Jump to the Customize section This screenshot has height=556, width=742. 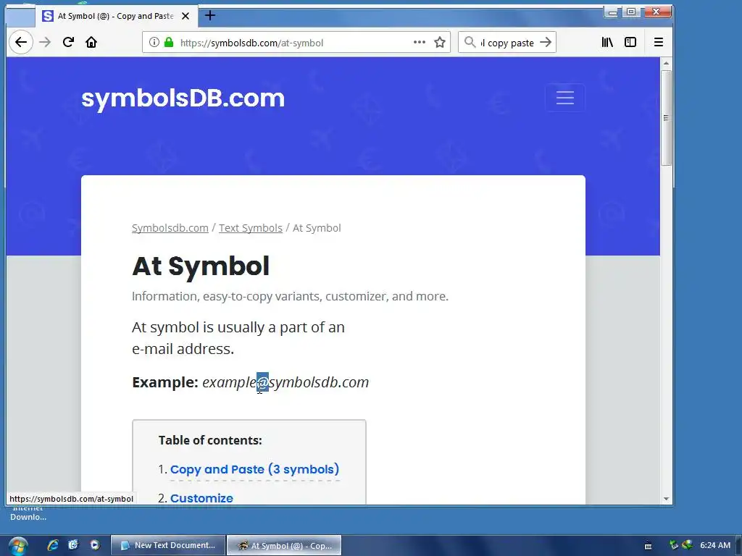point(201,498)
